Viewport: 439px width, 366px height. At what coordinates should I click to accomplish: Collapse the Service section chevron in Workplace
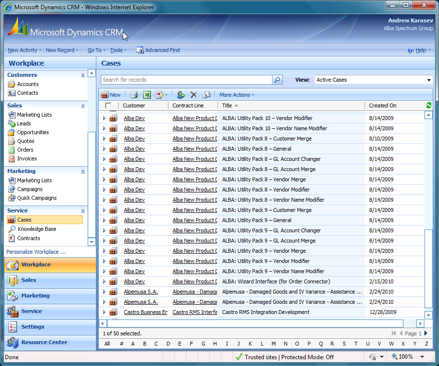[83, 211]
